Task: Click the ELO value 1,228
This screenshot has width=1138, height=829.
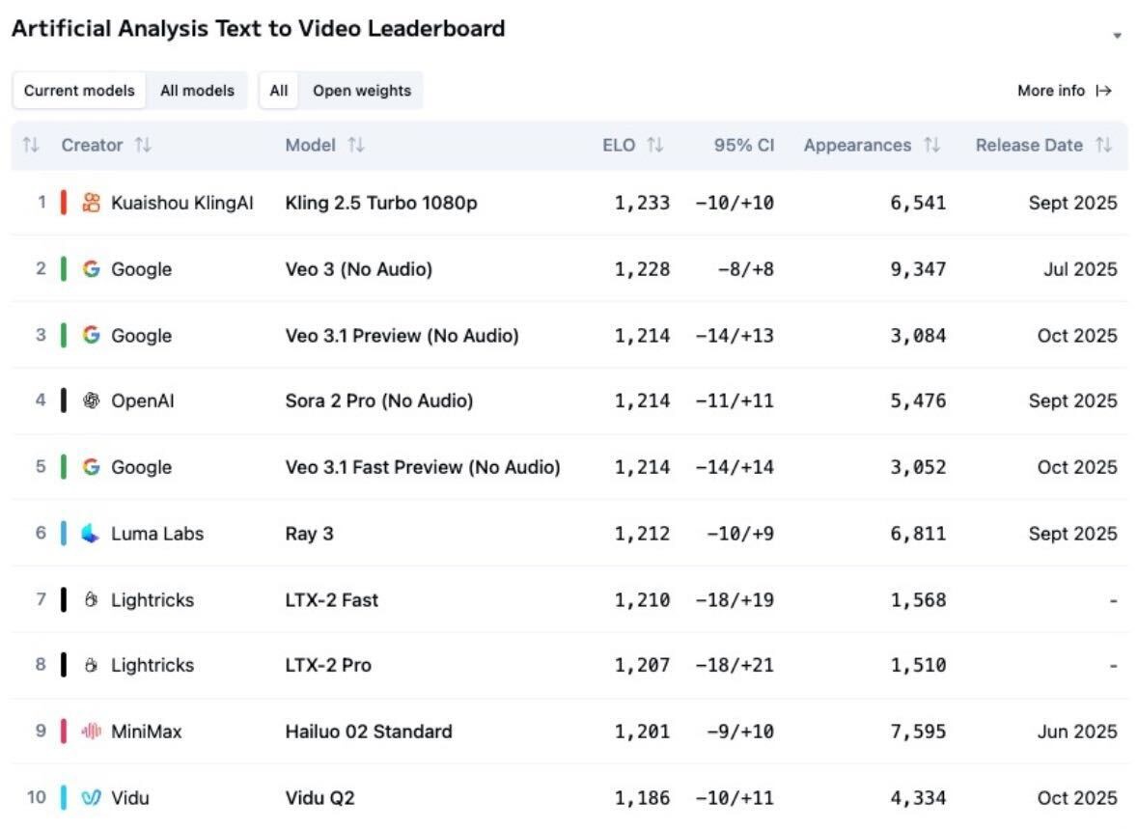Action: (642, 269)
